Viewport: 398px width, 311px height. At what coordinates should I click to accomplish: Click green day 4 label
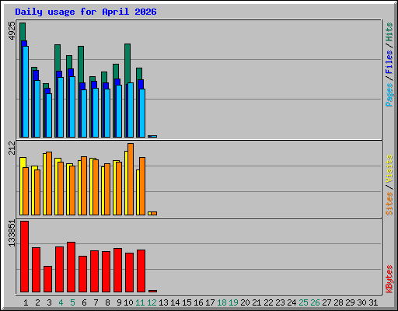click(61, 302)
